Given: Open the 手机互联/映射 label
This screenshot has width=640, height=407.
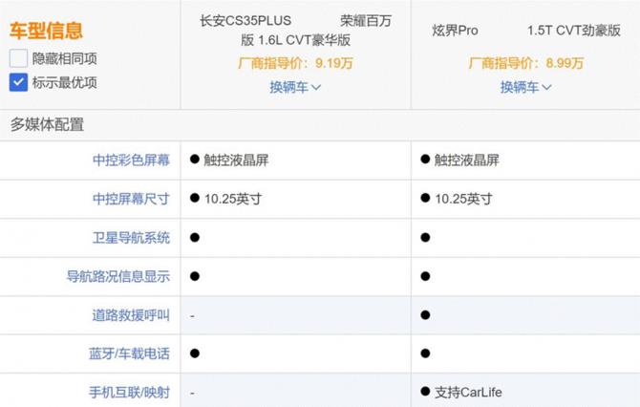Looking at the screenshot, I should coord(129,392).
